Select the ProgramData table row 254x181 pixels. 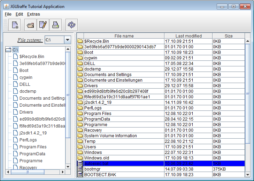(x=161, y=119)
